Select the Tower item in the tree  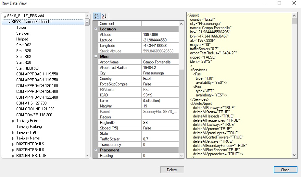point(21,28)
